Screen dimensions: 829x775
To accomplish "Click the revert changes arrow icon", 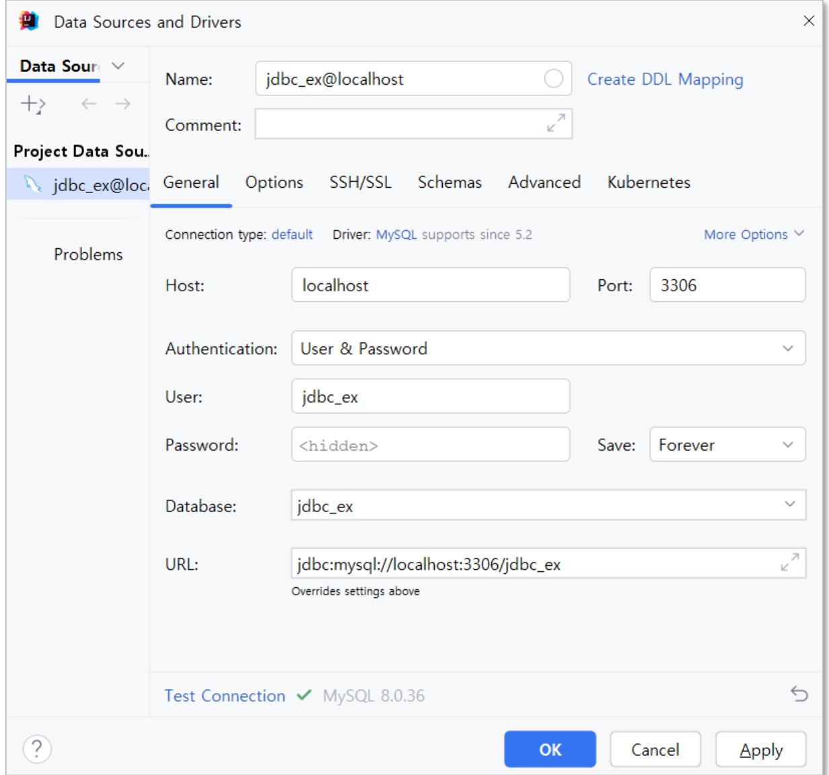I will point(799,694).
